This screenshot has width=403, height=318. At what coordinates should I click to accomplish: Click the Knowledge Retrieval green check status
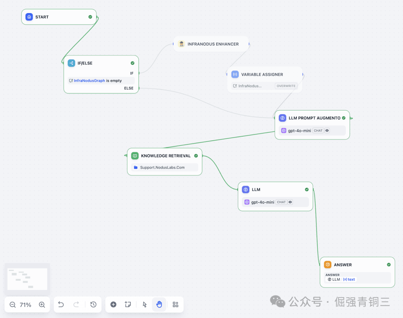click(x=196, y=156)
